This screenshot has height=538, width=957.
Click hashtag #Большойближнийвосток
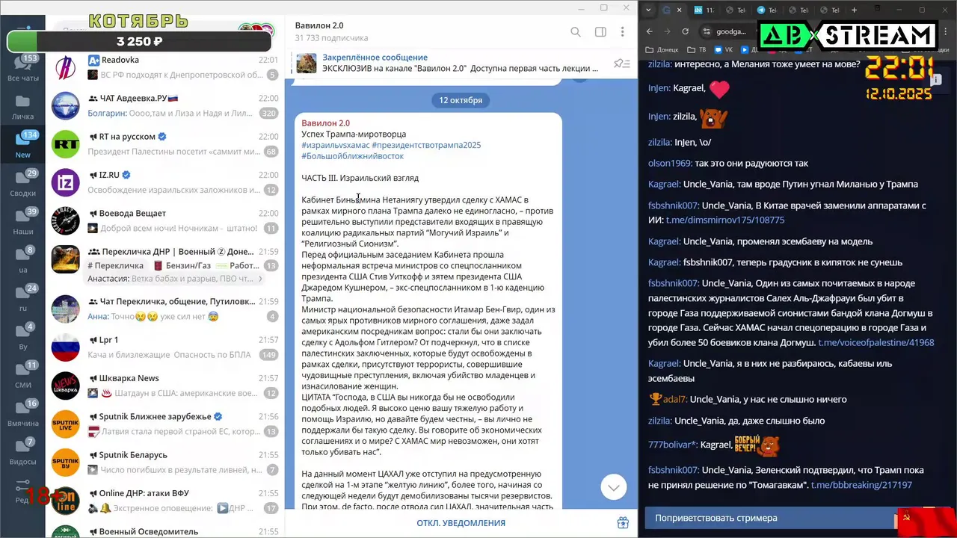point(352,156)
